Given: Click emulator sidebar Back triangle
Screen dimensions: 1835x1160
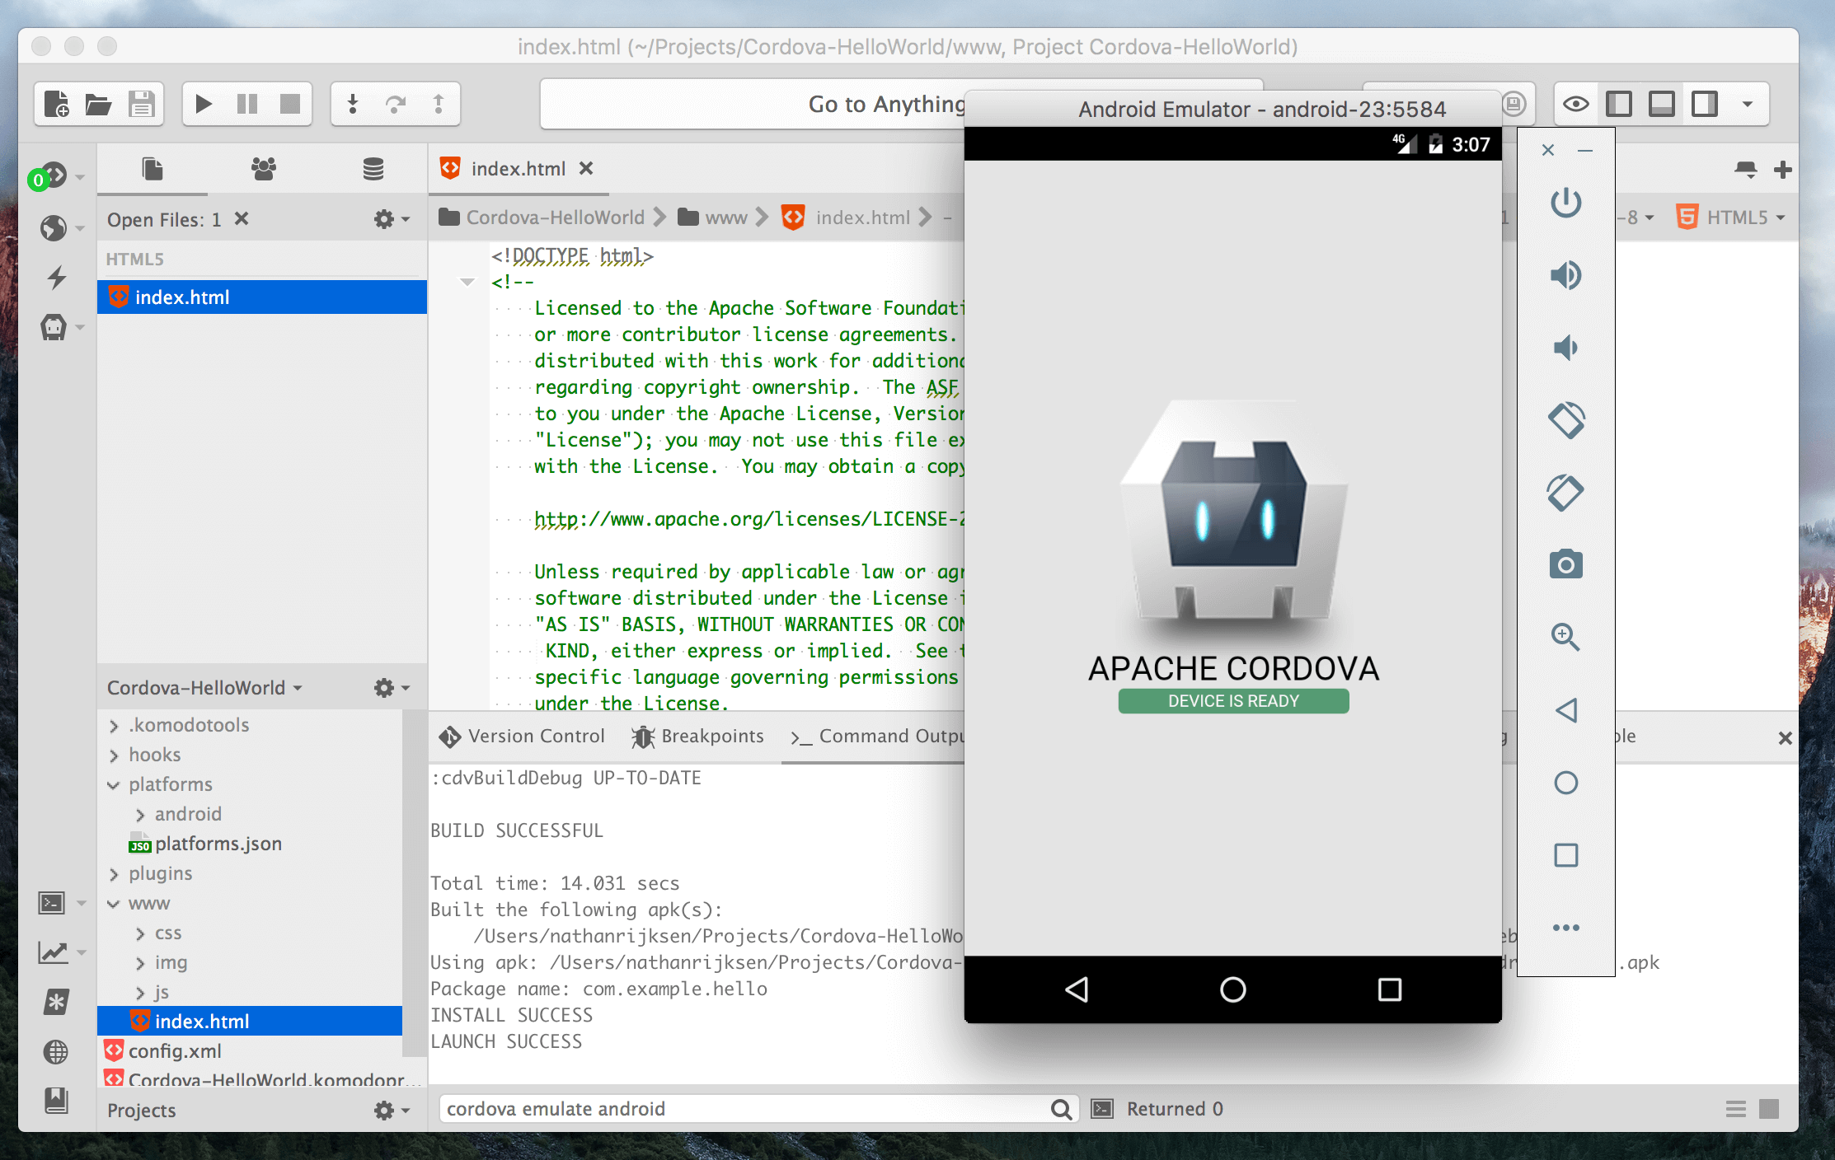Looking at the screenshot, I should coord(1565,710).
